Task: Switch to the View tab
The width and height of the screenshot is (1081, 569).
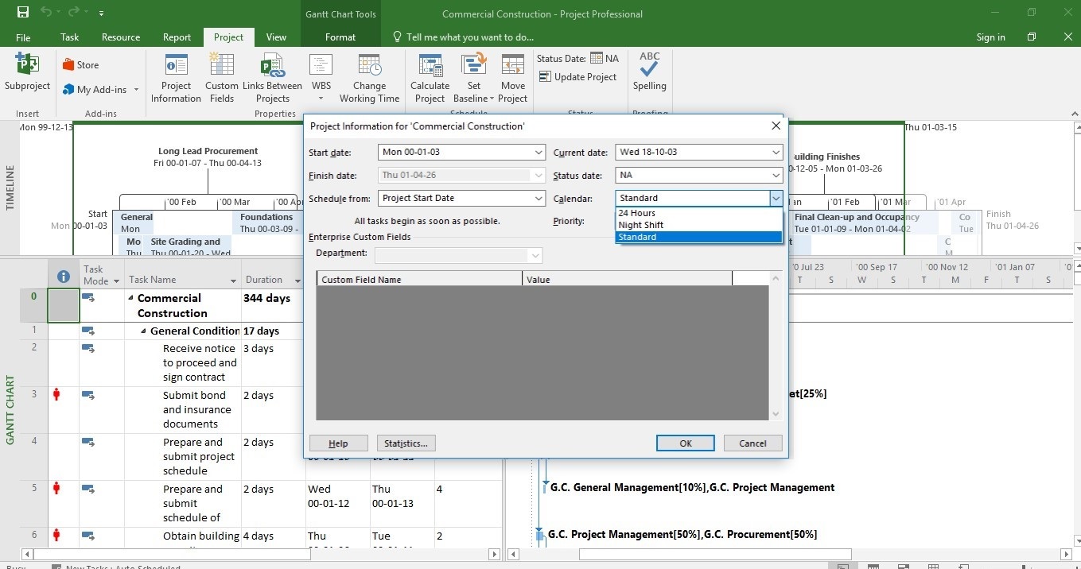Action: (276, 37)
